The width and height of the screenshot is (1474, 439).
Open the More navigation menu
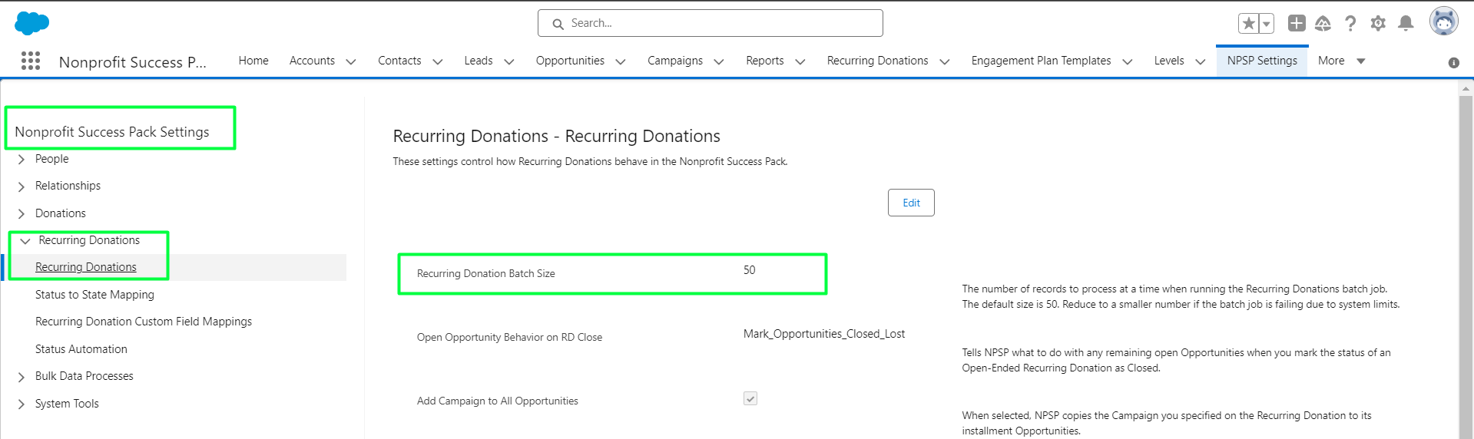tap(1341, 61)
